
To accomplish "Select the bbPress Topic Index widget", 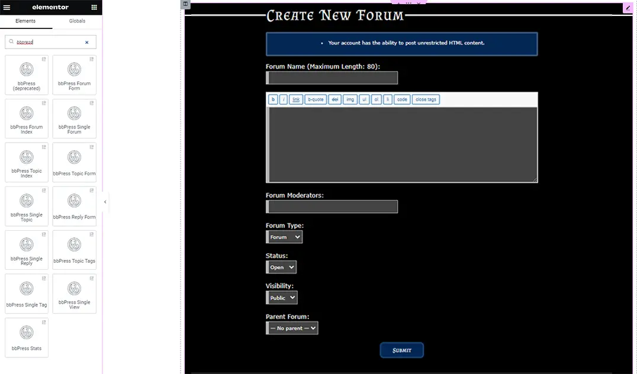I will pos(27,162).
